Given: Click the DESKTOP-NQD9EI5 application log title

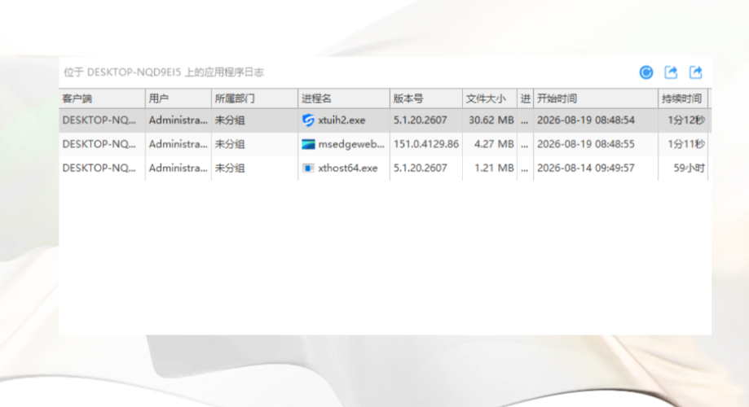Looking at the screenshot, I should (163, 72).
